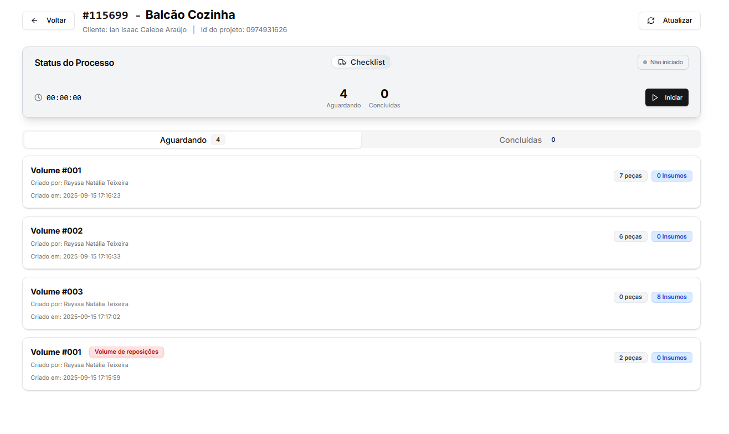The height and width of the screenshot is (434, 729).
Task: Click the back arrow icon beside Voltar
Action: [34, 20]
